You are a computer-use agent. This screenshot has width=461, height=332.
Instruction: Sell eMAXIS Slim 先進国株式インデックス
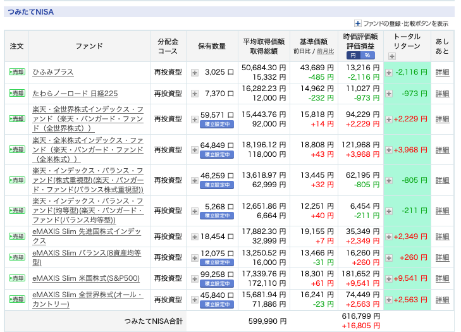click(x=17, y=237)
